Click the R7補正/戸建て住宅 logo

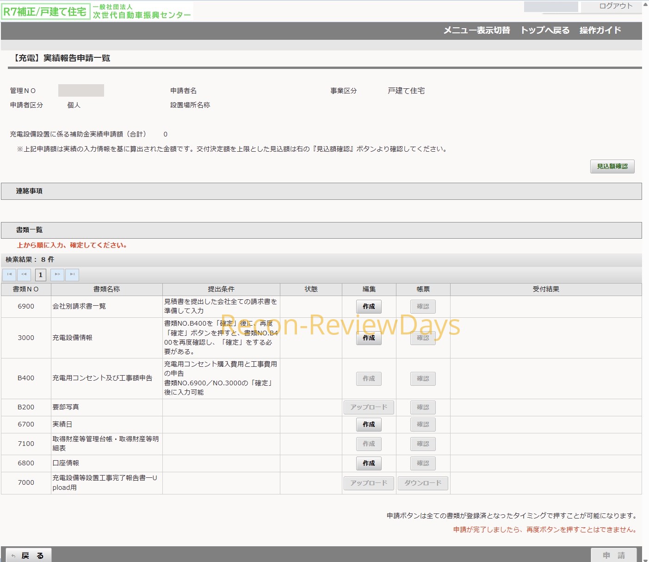click(x=45, y=12)
